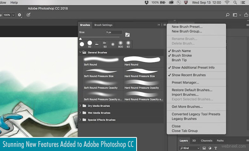Toggle Show Recent Brushes
Image resolution: width=249 pixels, height=151 pixels.
point(189,75)
